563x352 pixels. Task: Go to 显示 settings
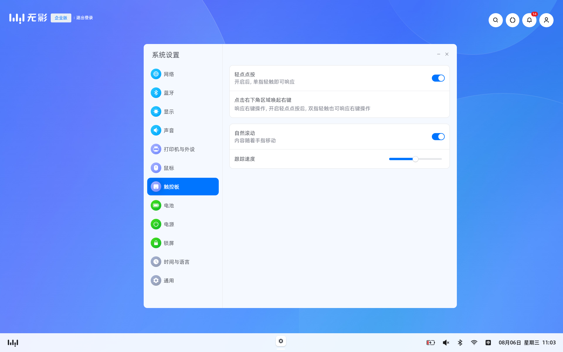tap(183, 111)
